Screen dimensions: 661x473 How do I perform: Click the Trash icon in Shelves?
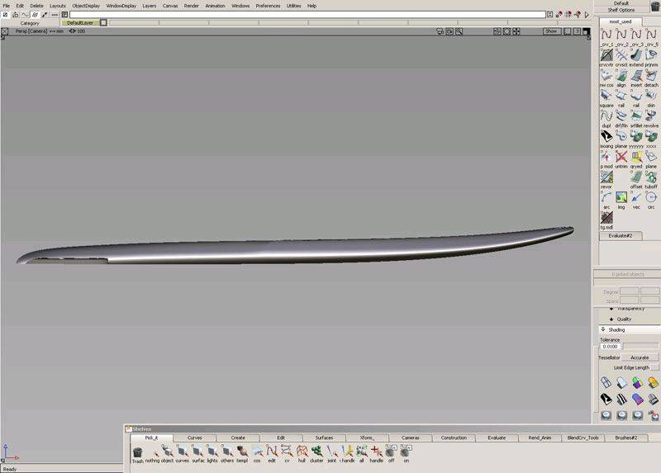click(x=137, y=452)
